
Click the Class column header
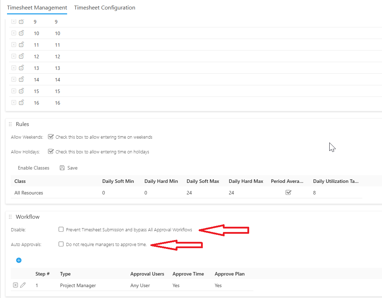click(20, 181)
